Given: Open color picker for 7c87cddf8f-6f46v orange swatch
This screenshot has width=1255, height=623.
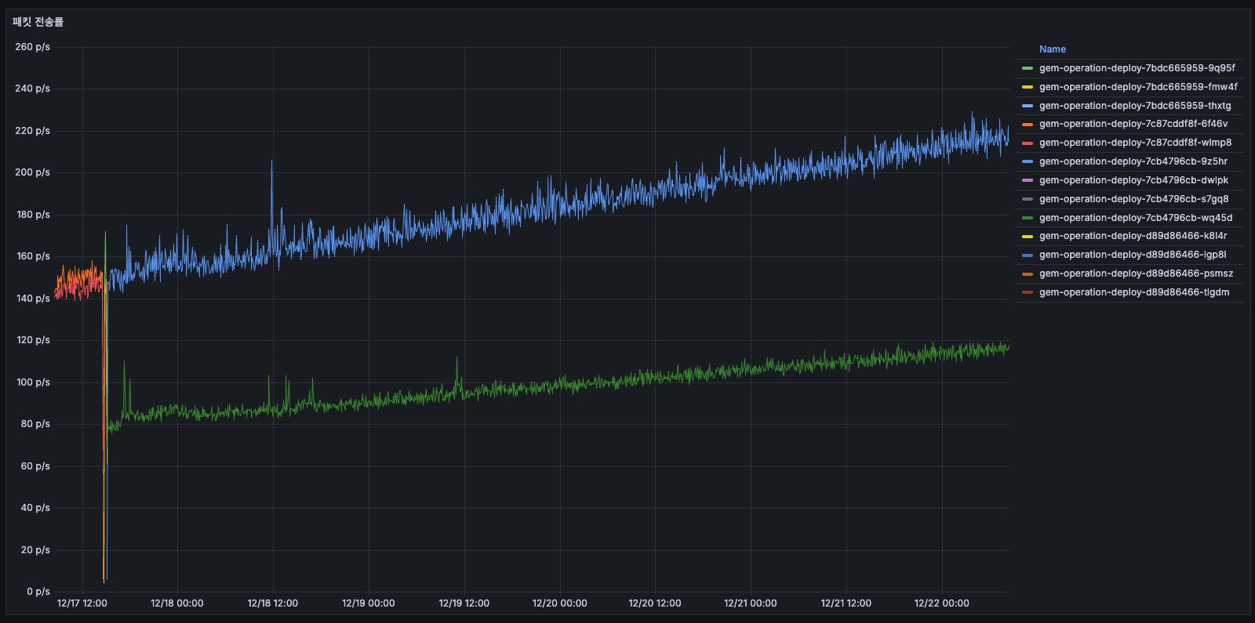Looking at the screenshot, I should click(x=1027, y=124).
